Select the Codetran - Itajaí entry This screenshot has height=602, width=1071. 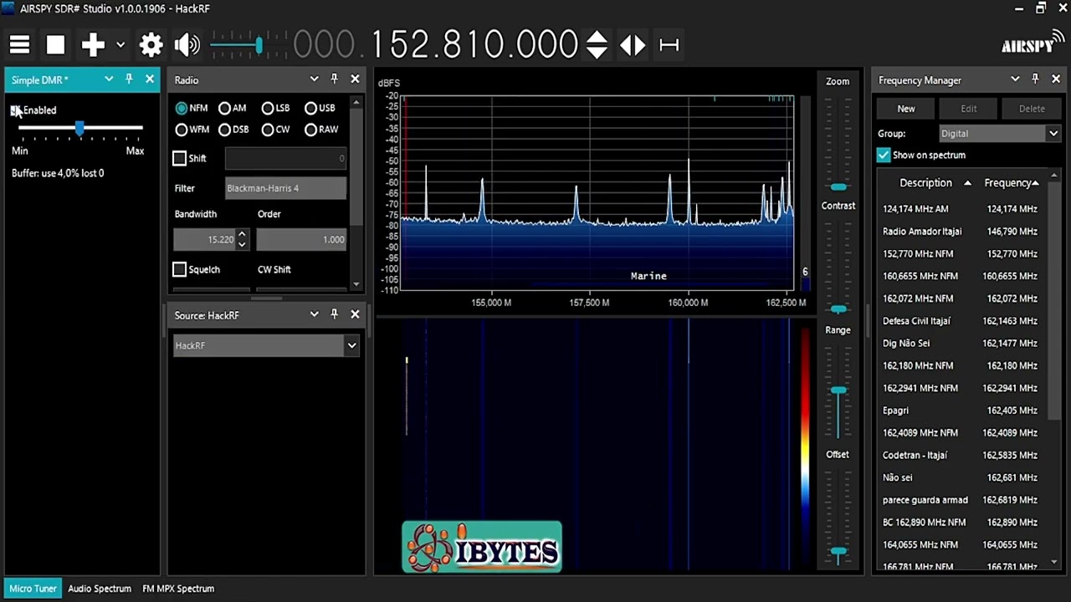click(x=961, y=456)
